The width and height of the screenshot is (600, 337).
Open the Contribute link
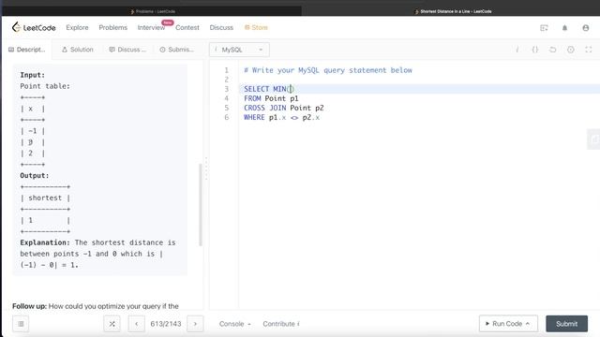pos(281,324)
